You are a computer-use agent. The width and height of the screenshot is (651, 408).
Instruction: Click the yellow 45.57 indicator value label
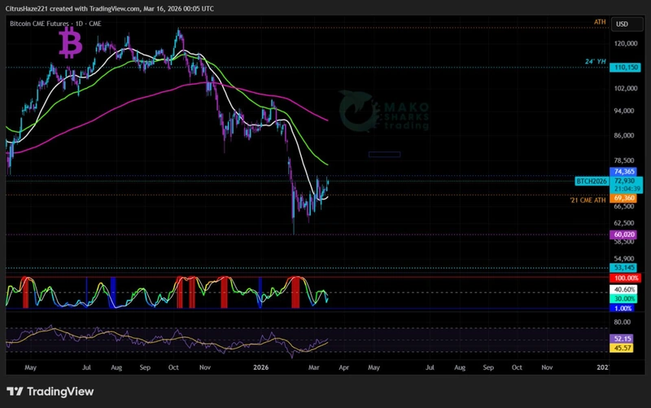tap(623, 348)
